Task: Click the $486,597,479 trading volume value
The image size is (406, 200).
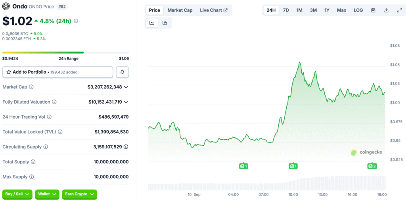Action: (113, 117)
